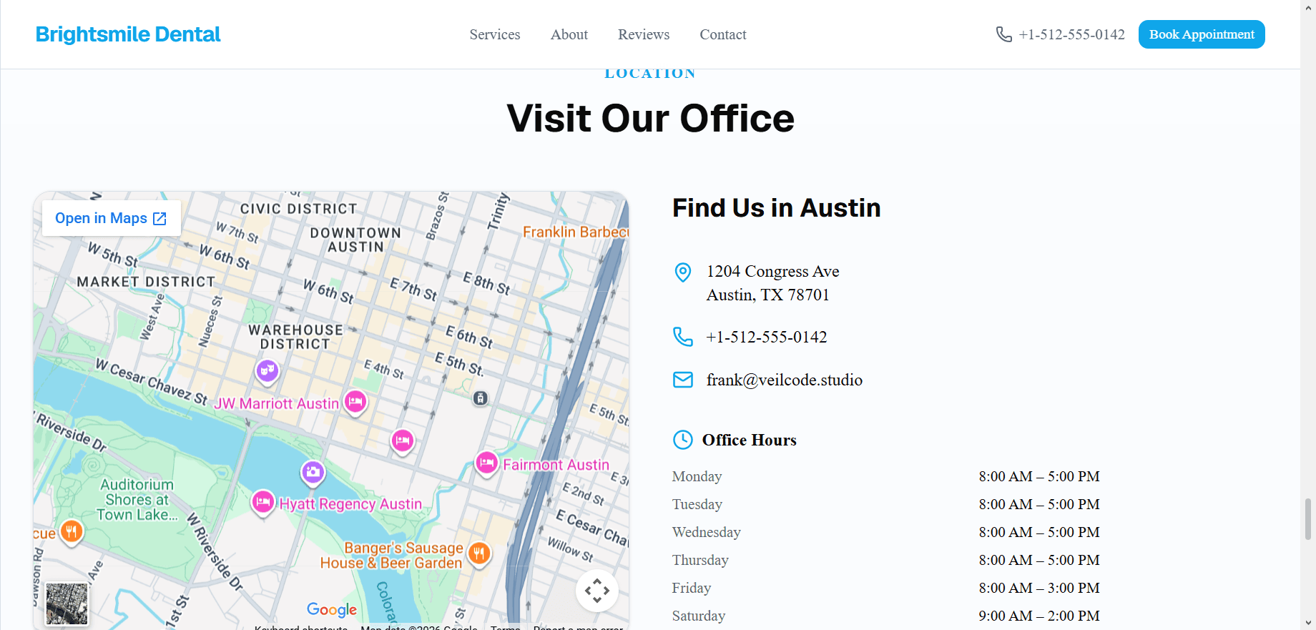Select the Fairmont Austin hotel marker
This screenshot has width=1316, height=630.
[x=486, y=463]
